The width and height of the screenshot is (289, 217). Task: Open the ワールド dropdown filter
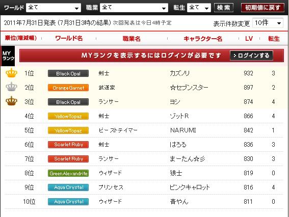[54, 8]
